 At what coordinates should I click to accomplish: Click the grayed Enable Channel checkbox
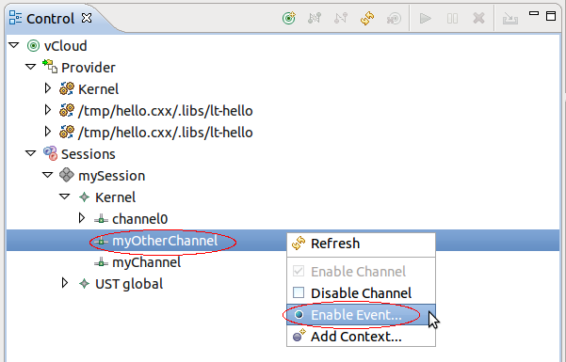point(299,271)
